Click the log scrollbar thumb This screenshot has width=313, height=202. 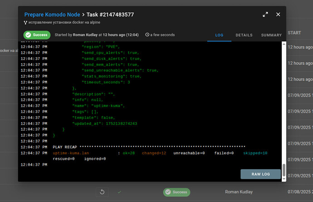(284, 170)
